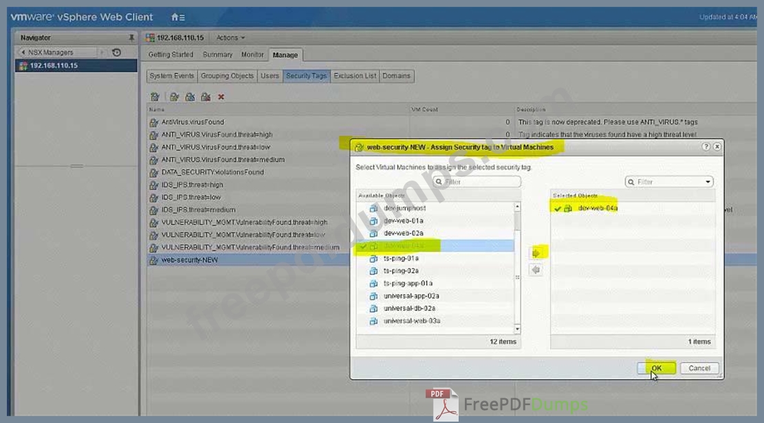Open the Navigator history icon
764x423 pixels.
(116, 52)
